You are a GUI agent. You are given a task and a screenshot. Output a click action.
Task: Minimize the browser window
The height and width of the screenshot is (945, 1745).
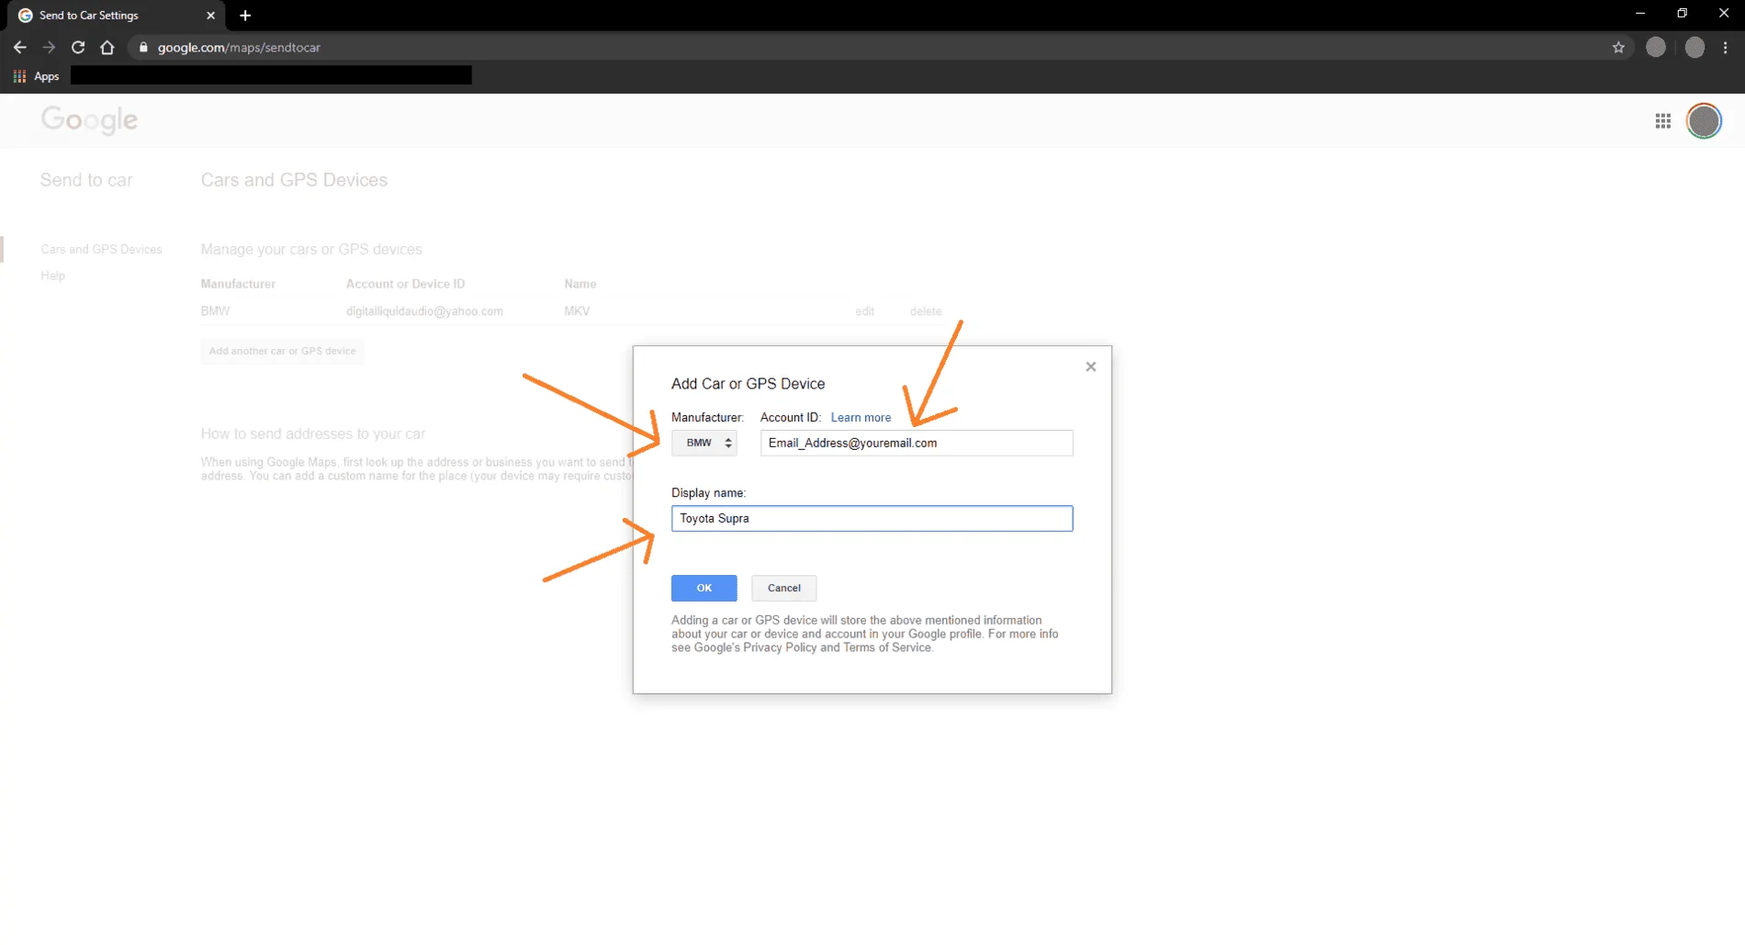point(1639,13)
